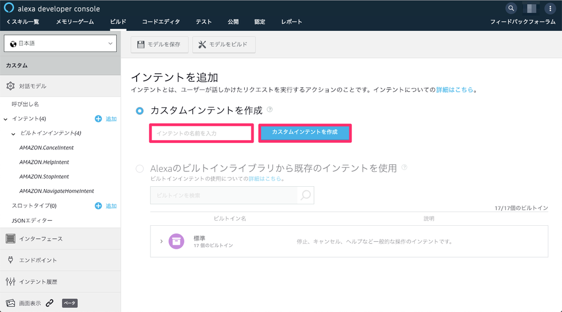Screen dimensions: 562x312
Task: Focus the インテントの名前を入力 field
Action: click(x=201, y=133)
